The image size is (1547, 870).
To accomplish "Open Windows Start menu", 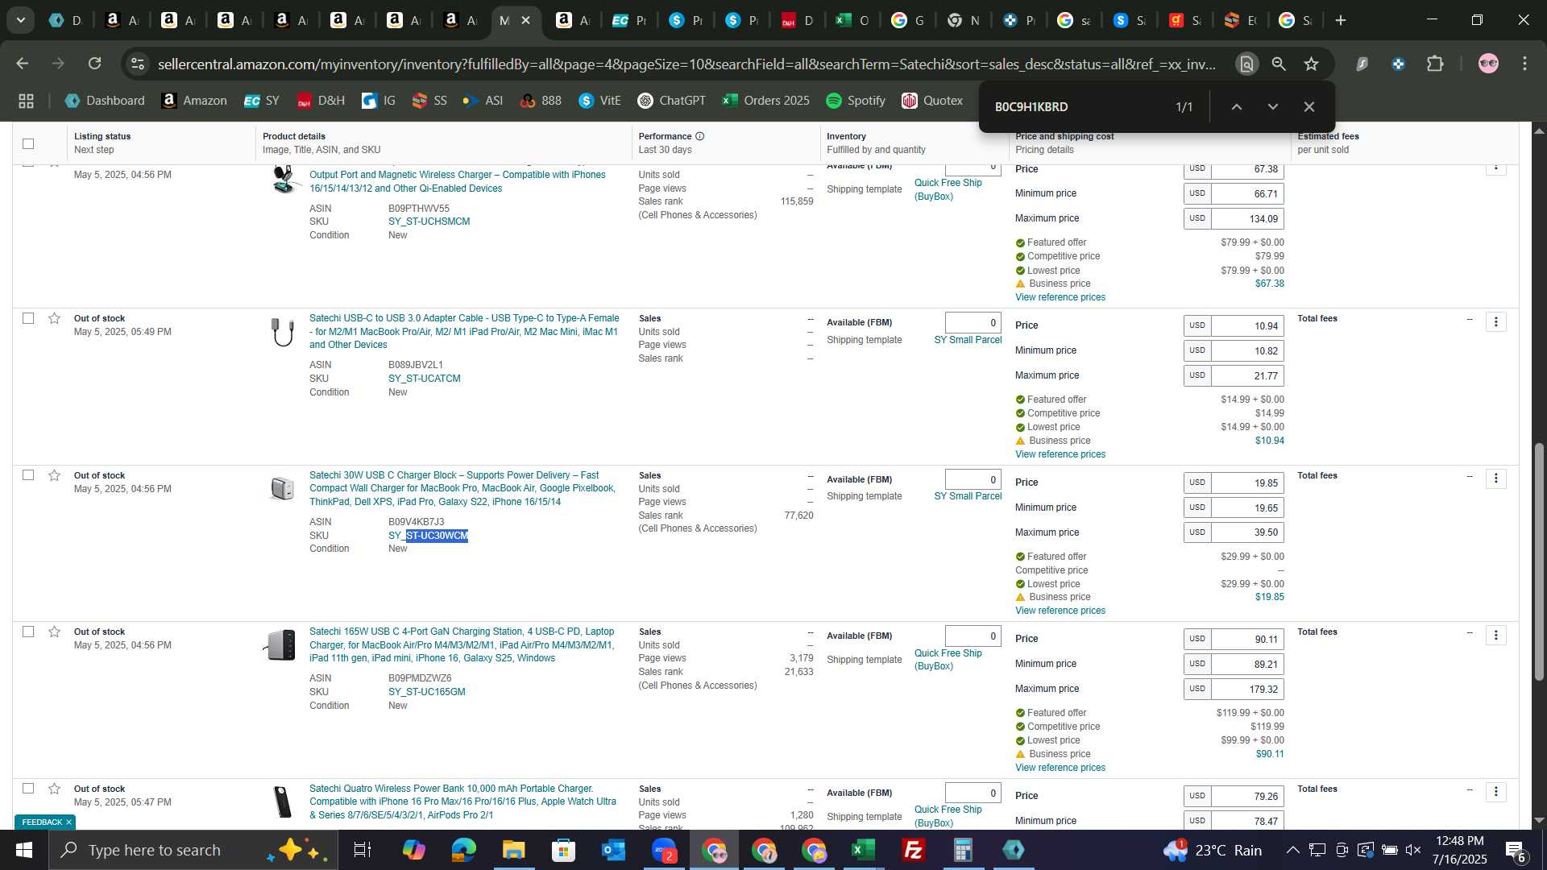I will tap(24, 850).
